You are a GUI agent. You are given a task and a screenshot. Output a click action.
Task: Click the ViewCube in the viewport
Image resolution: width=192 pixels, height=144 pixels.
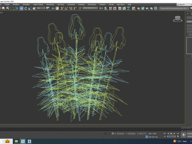(178, 19)
